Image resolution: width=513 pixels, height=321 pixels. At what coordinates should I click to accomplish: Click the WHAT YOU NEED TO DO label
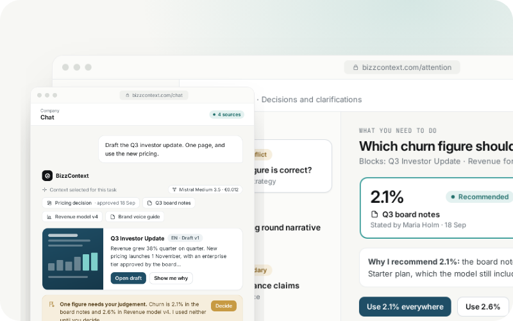398,131
